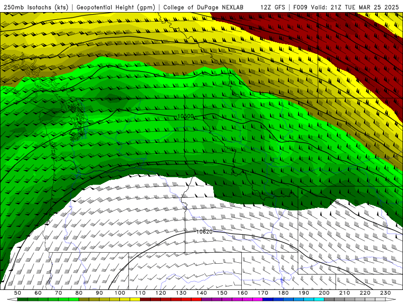Click the 120 value on color scale

161,293
